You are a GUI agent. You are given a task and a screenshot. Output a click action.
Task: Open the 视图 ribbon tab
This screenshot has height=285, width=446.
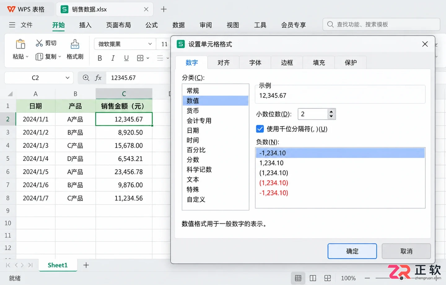pyautogui.click(x=233, y=25)
